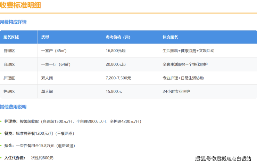
Task: Click the 其他费用说明 section heading
Action: pyautogui.click(x=13, y=107)
